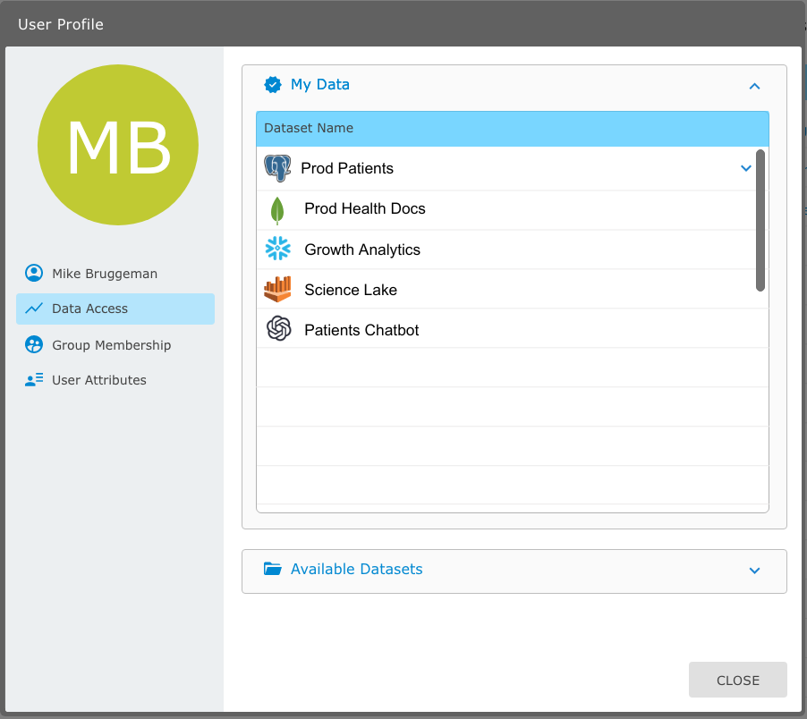
Task: Click the person-list icon beside User Attributes
Action: (x=34, y=380)
